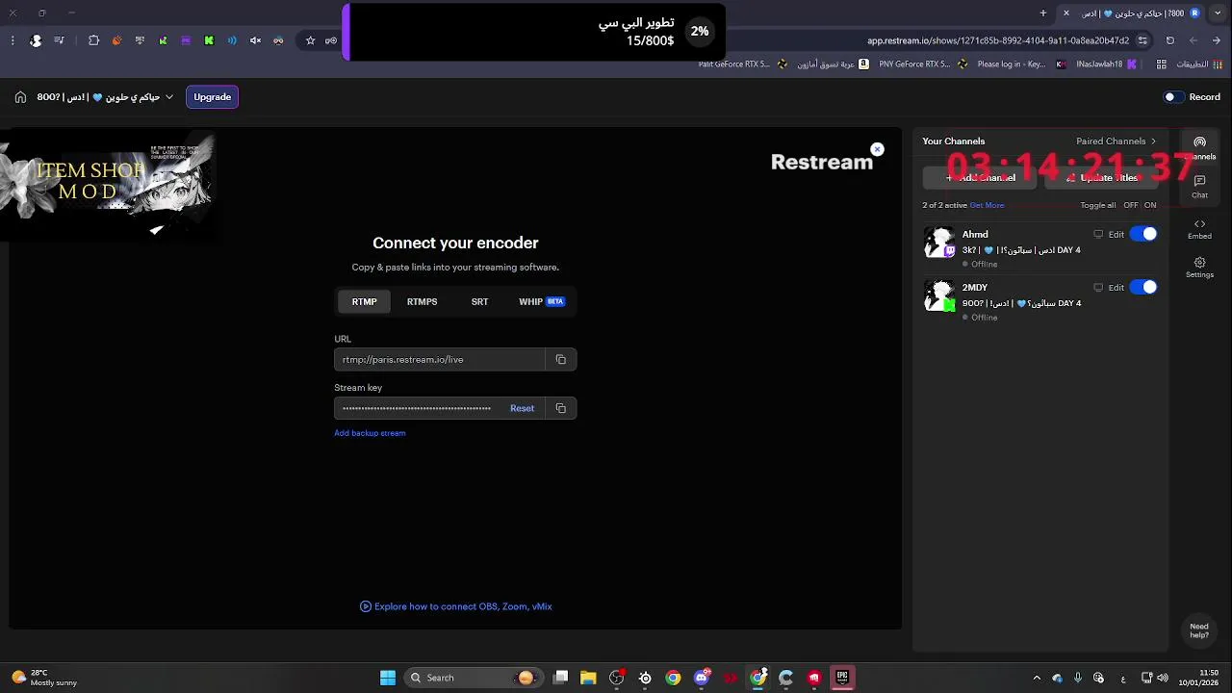The image size is (1232, 693).
Task: Open the Chat panel in sidebar
Action: (x=1199, y=186)
